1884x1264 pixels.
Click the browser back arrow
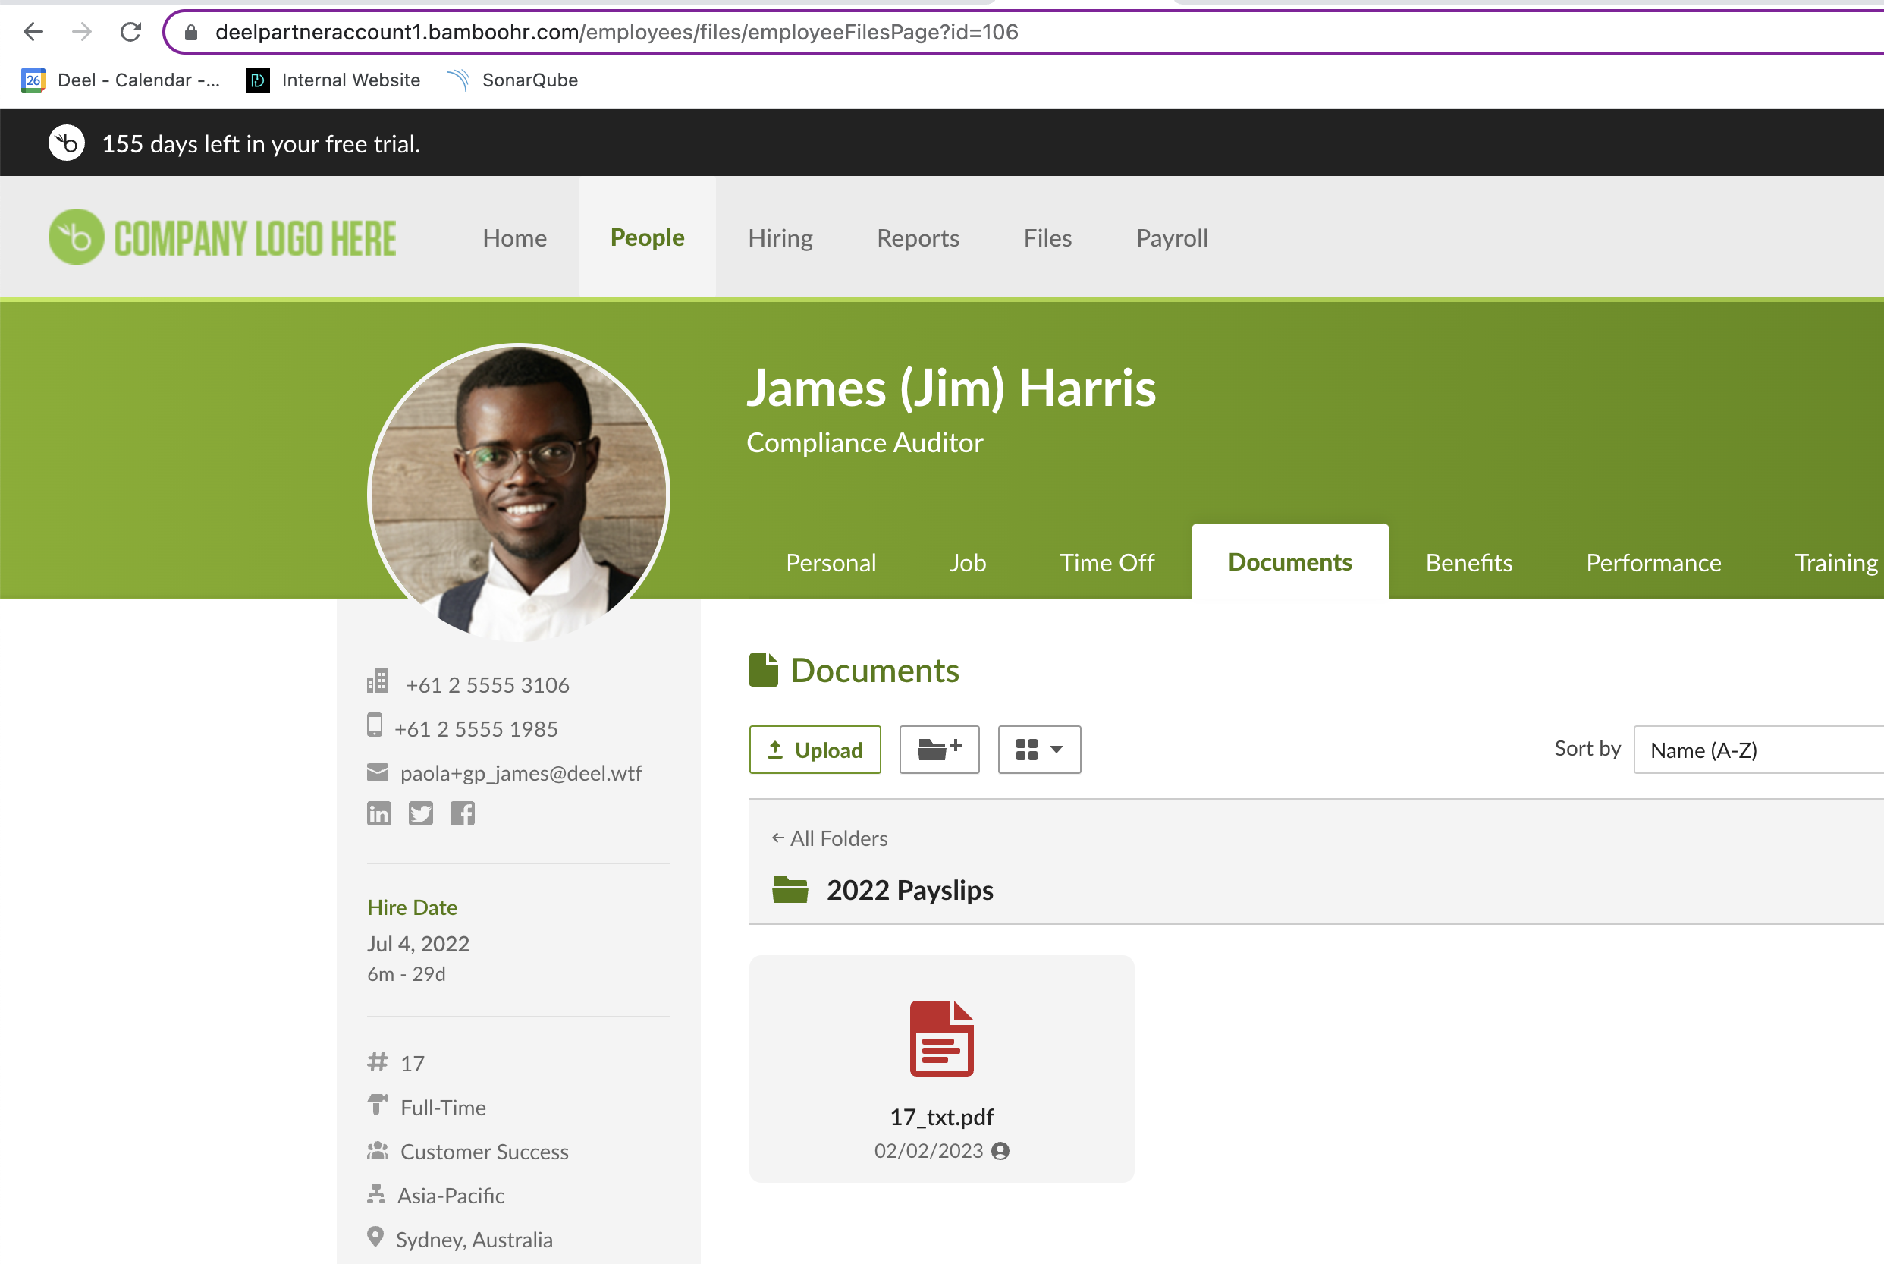click(x=33, y=31)
